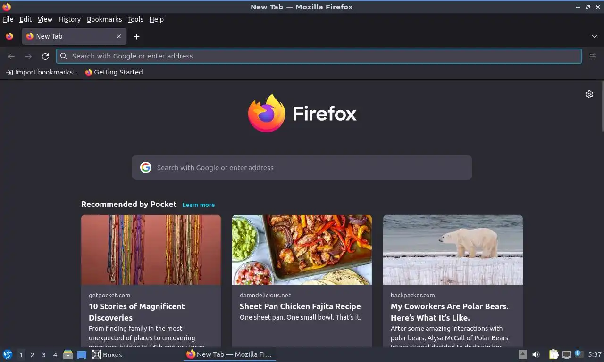The width and height of the screenshot is (604, 362).
Task: Expand the list all tabs chevron
Action: pyautogui.click(x=594, y=36)
